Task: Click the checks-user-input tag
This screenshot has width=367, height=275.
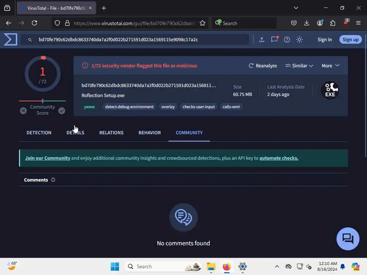Action: pyautogui.click(x=199, y=107)
